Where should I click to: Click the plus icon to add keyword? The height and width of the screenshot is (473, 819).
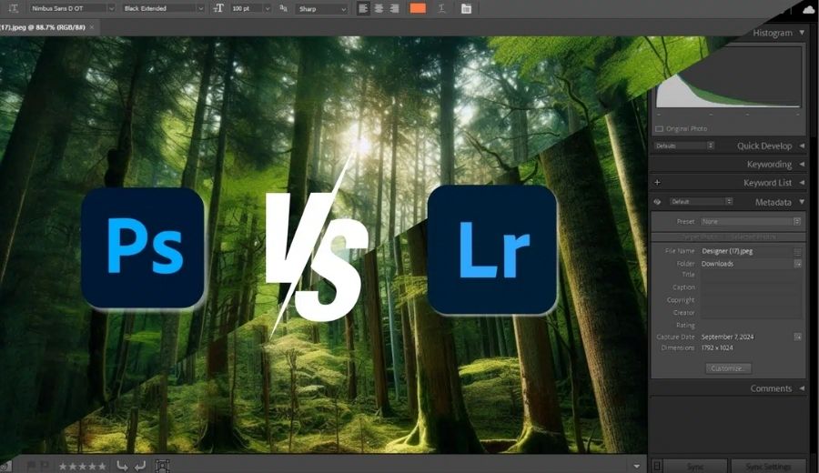point(657,182)
